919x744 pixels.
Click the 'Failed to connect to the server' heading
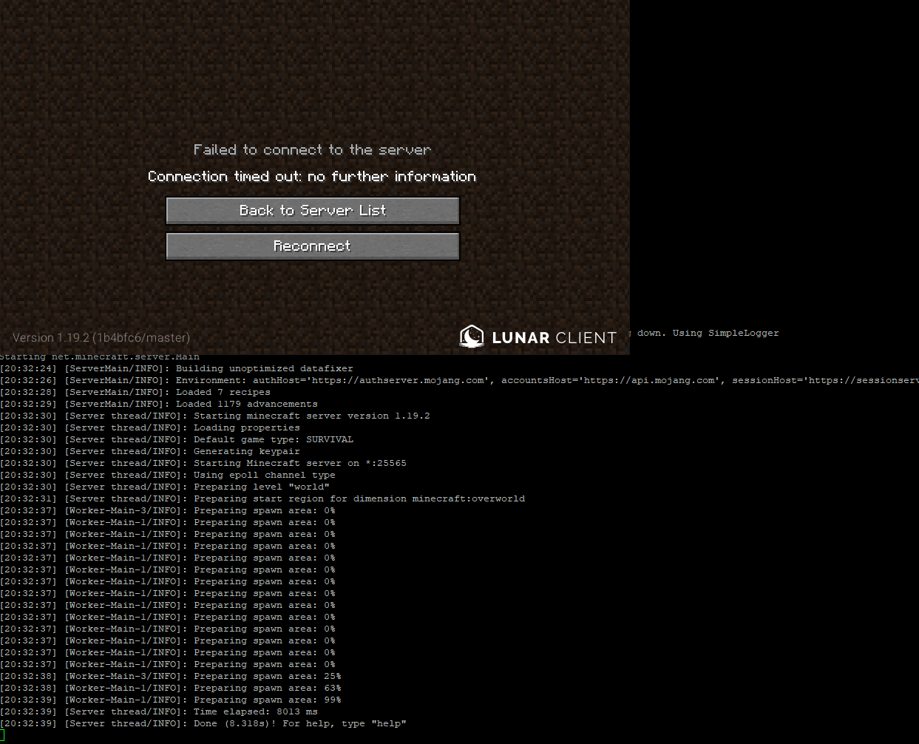point(312,150)
